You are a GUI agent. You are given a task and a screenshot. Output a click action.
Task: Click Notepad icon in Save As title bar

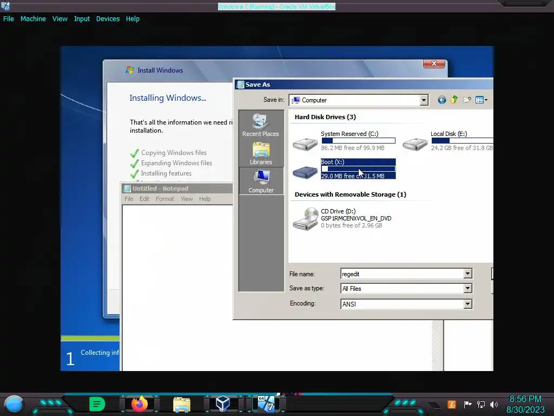click(x=240, y=84)
